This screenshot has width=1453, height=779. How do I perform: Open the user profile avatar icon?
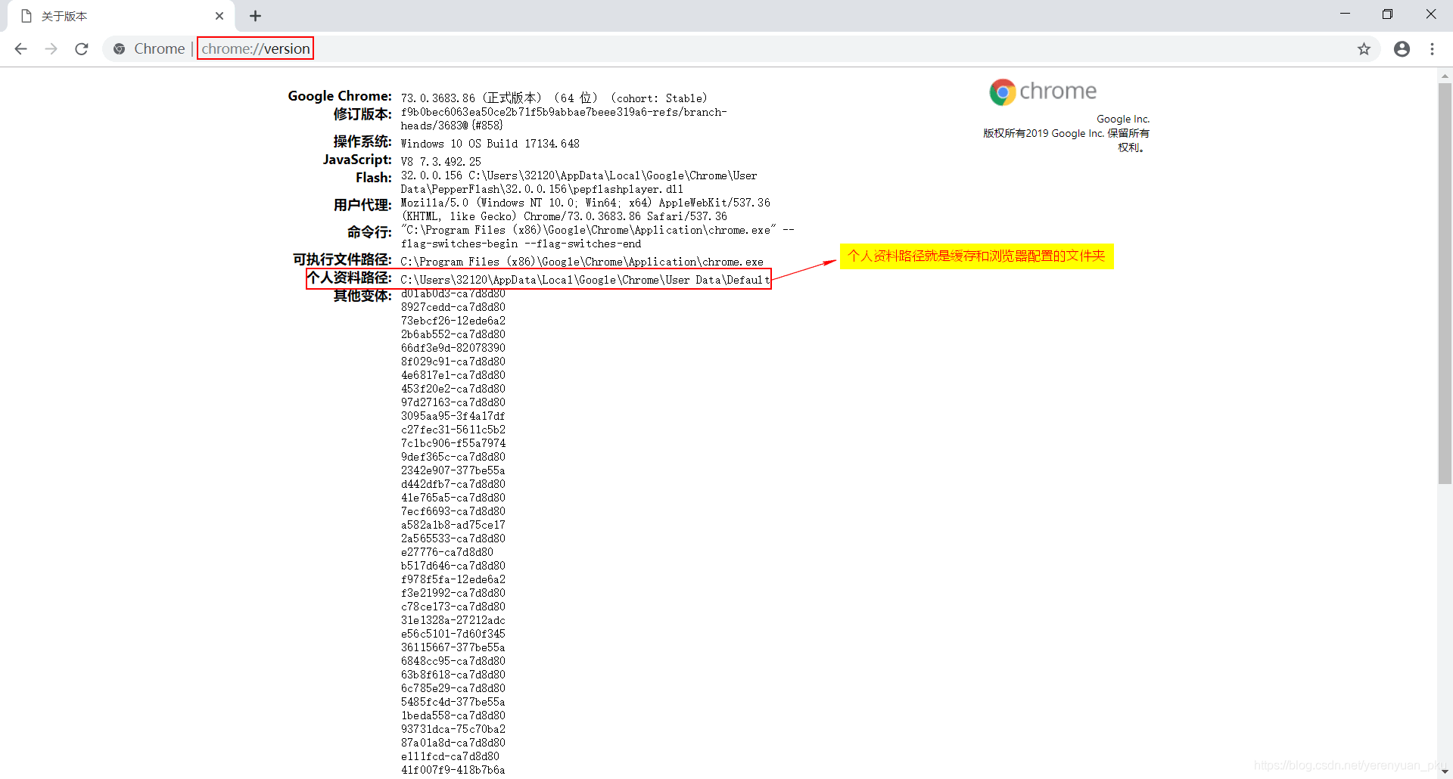click(1402, 48)
